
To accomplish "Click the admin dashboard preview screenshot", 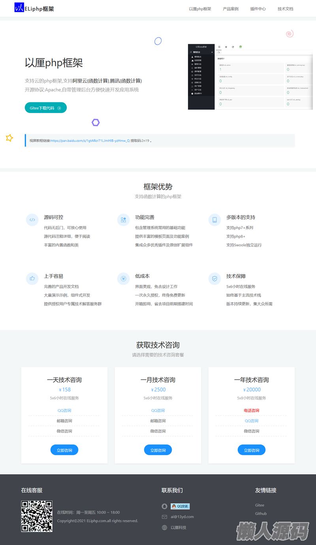I will [x=250, y=77].
